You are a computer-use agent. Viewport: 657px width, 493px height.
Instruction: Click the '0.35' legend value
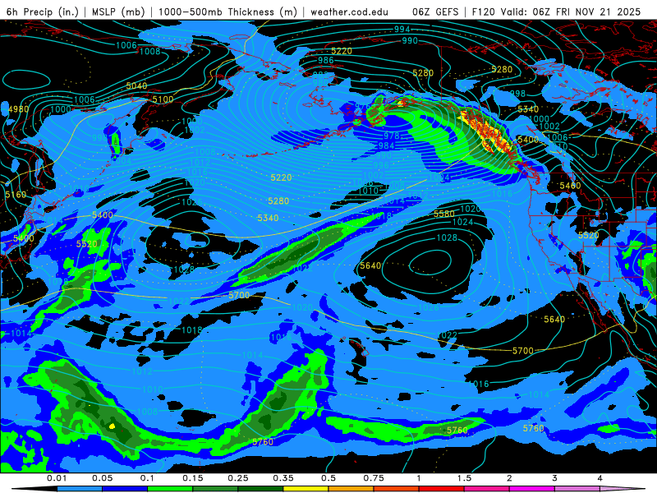[x=283, y=478]
